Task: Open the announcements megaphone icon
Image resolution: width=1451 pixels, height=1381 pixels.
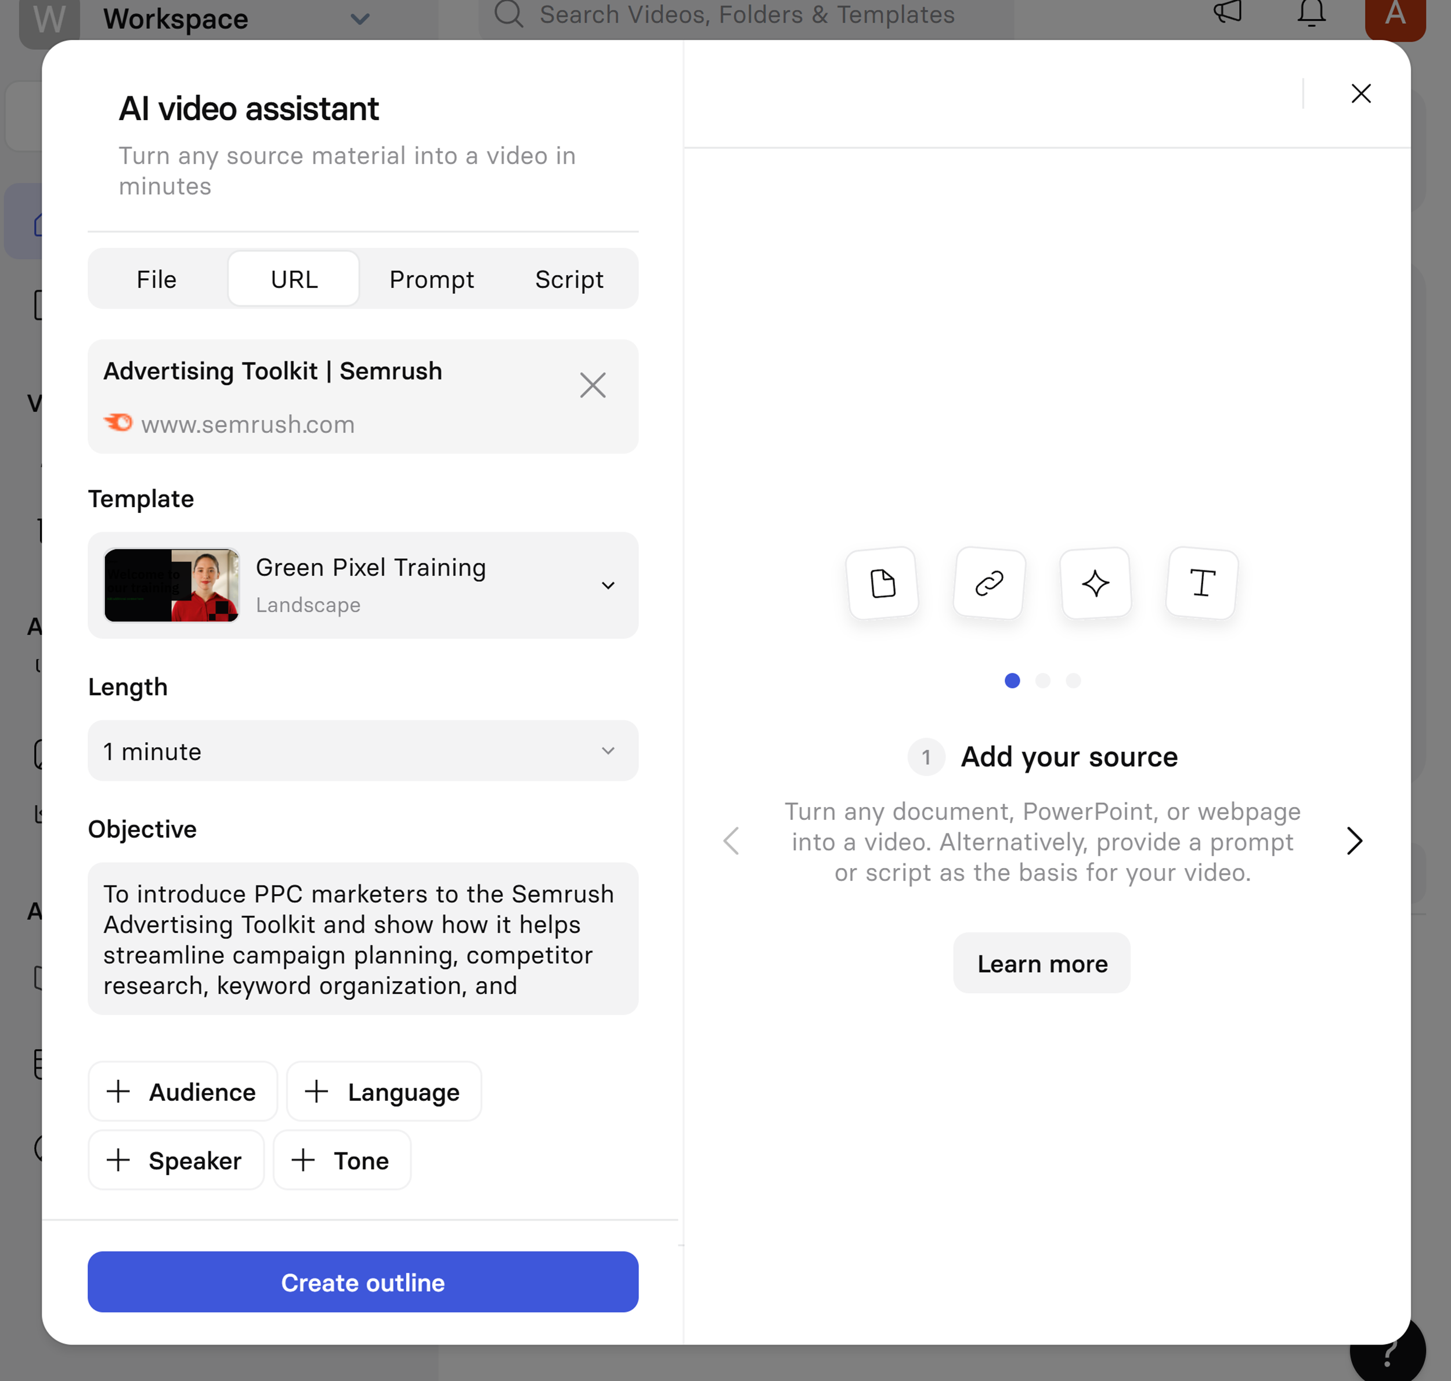Action: (x=1227, y=13)
